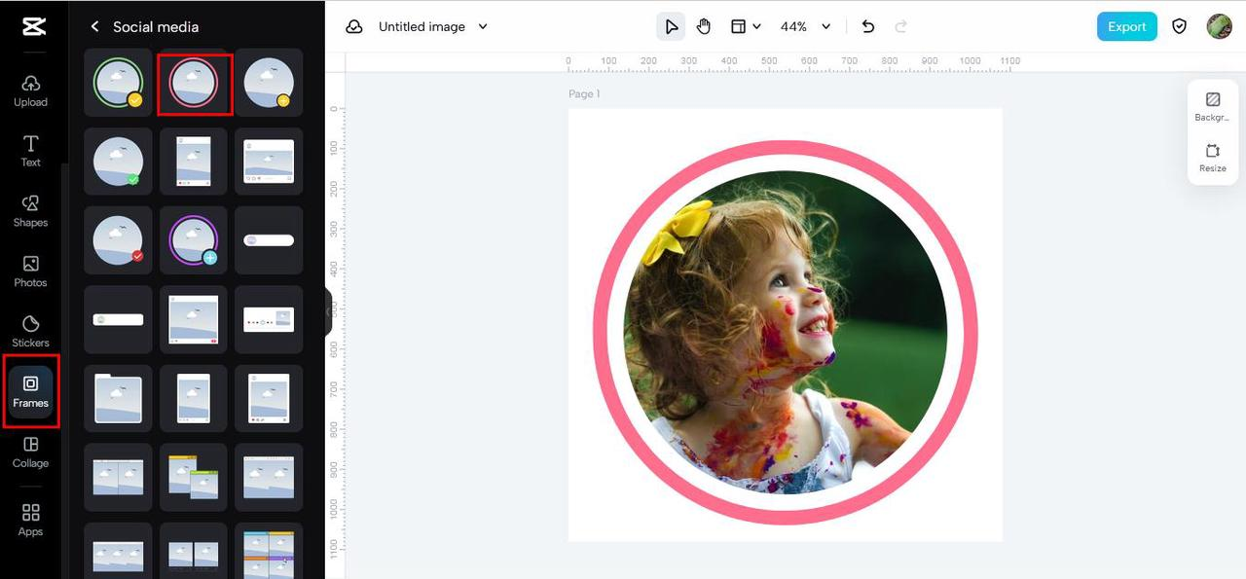
Task: Select the pointer selection tool
Action: coord(671,26)
